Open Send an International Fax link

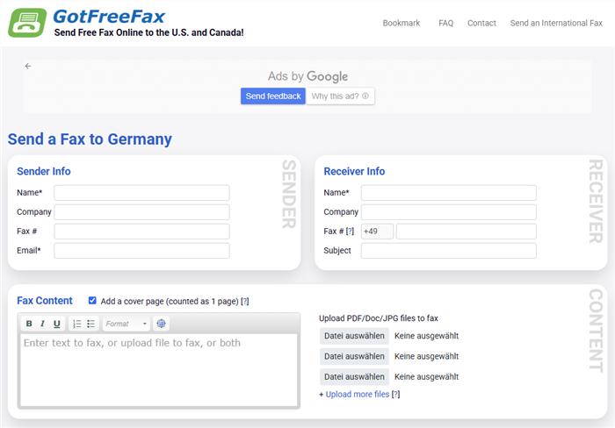[x=556, y=24]
